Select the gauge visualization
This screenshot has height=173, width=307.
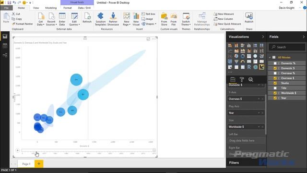[243, 62]
